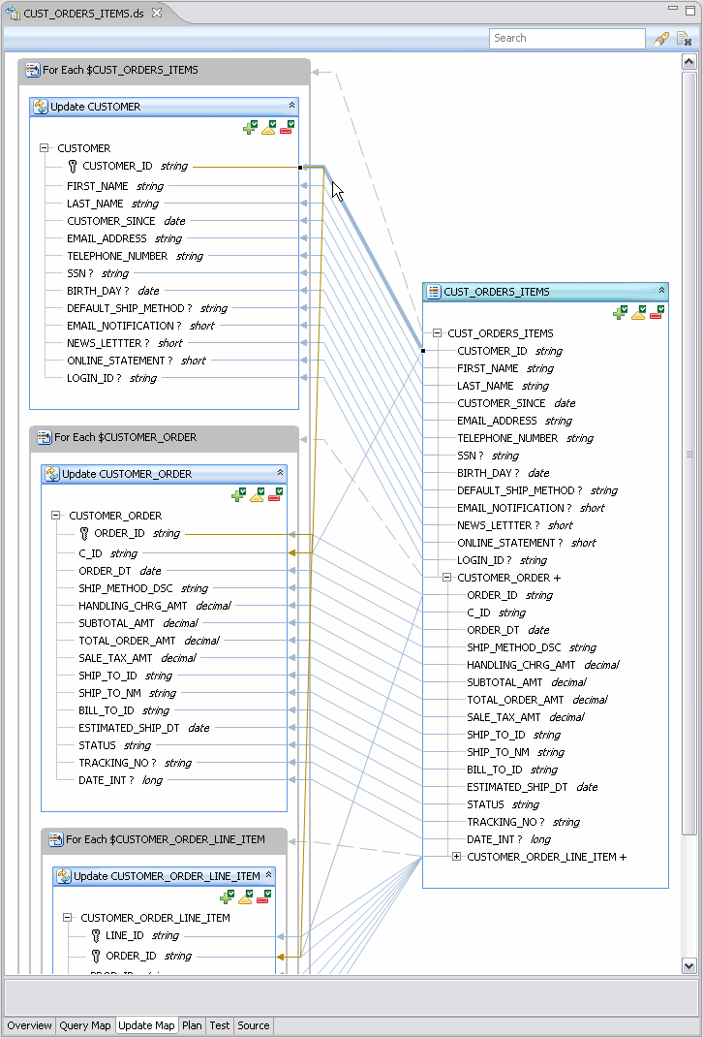Click the edit pencil icon in the CUST_ORDERS_ITEMS panel
The width and height of the screenshot is (703, 1038).
pos(639,312)
